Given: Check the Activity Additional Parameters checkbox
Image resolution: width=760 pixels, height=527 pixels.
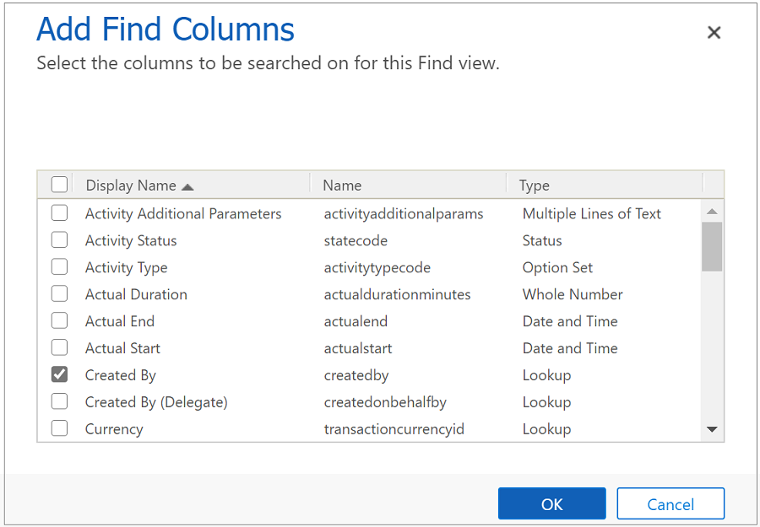Looking at the screenshot, I should [x=60, y=213].
